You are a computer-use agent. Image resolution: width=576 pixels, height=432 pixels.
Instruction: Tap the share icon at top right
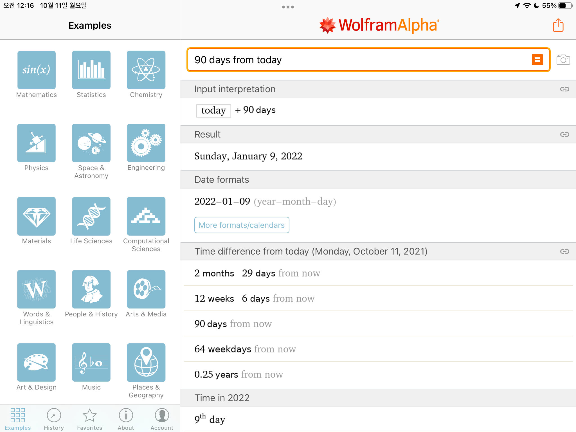pos(558,25)
